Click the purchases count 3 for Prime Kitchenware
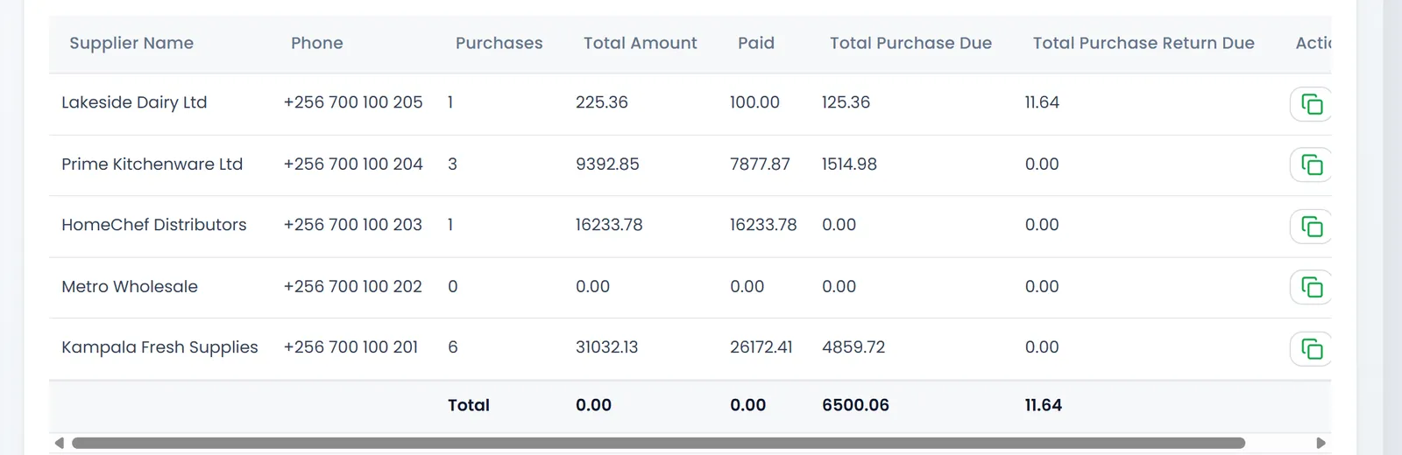 452,164
